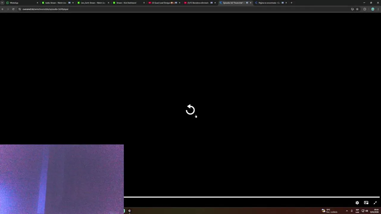Click the white video progress bar
Screen dimensions: 381x214
252,197
